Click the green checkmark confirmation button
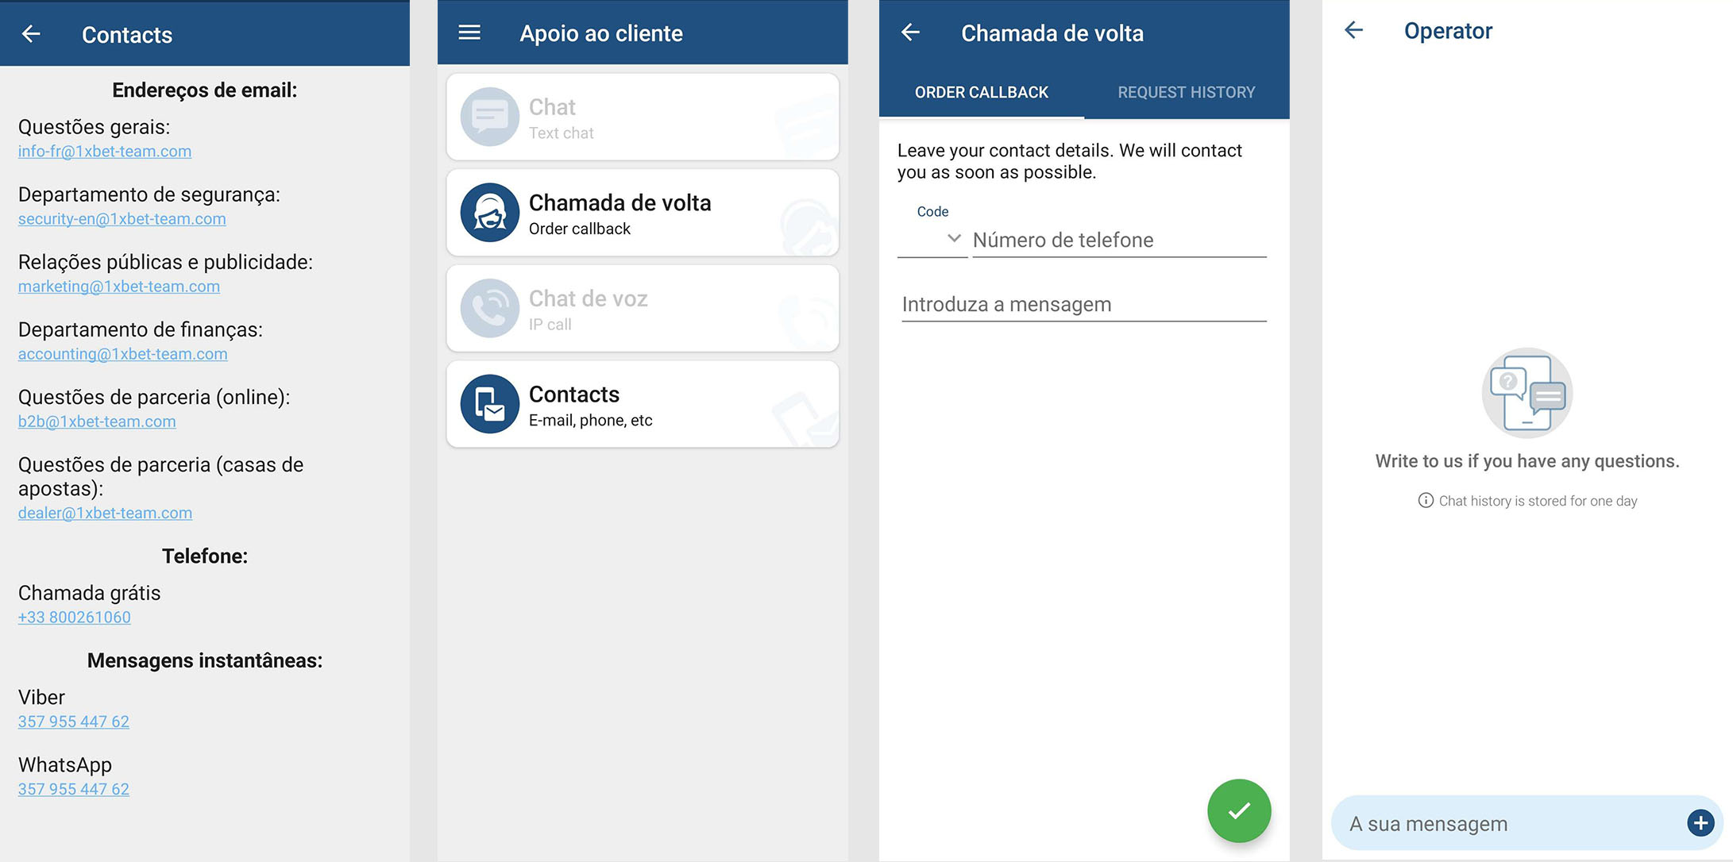Viewport: 1733px width, 862px height. [1239, 809]
